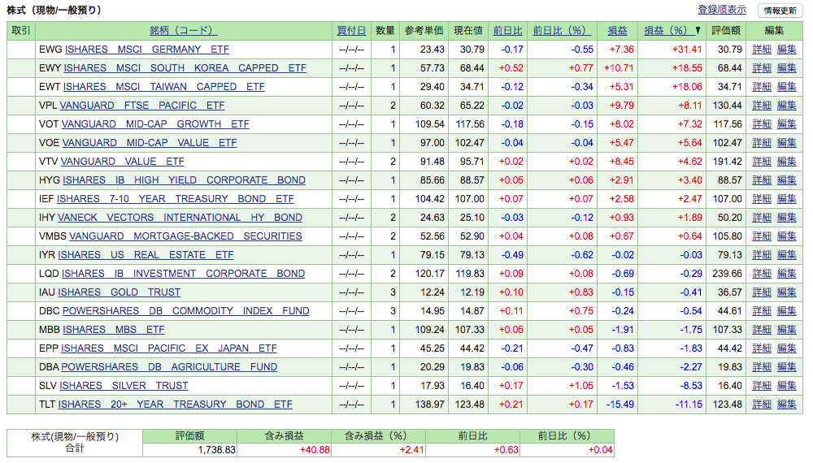This screenshot has width=813, height=463.
Task: Open VANECK VECTORS INTERNATIONAL HY BOND link
Action: coord(180,217)
